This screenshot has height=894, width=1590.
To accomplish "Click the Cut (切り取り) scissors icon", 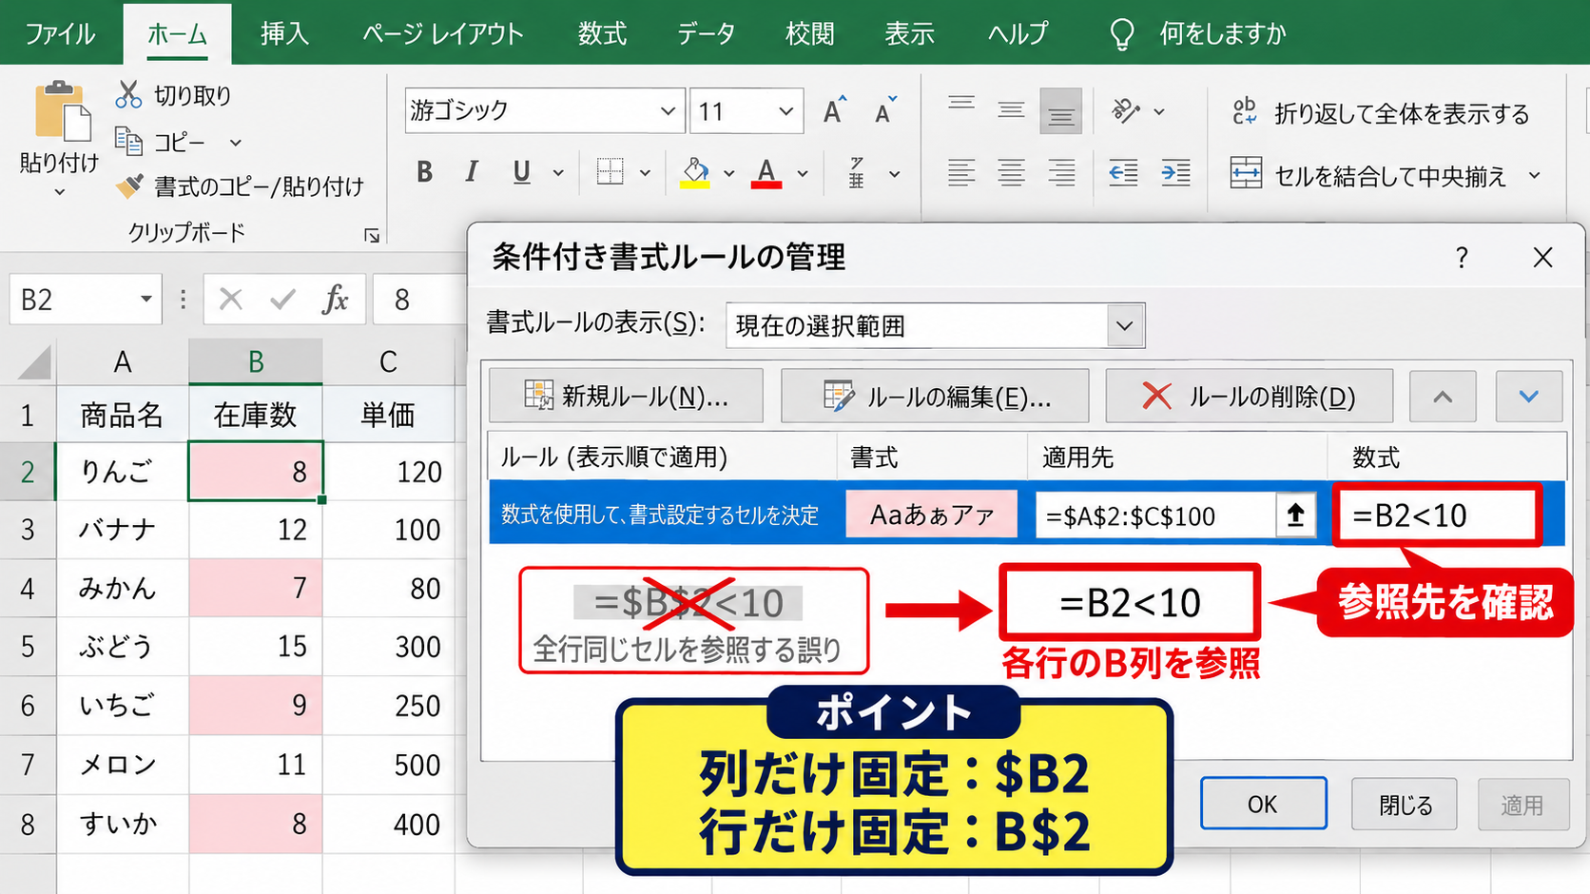I will 128,95.
